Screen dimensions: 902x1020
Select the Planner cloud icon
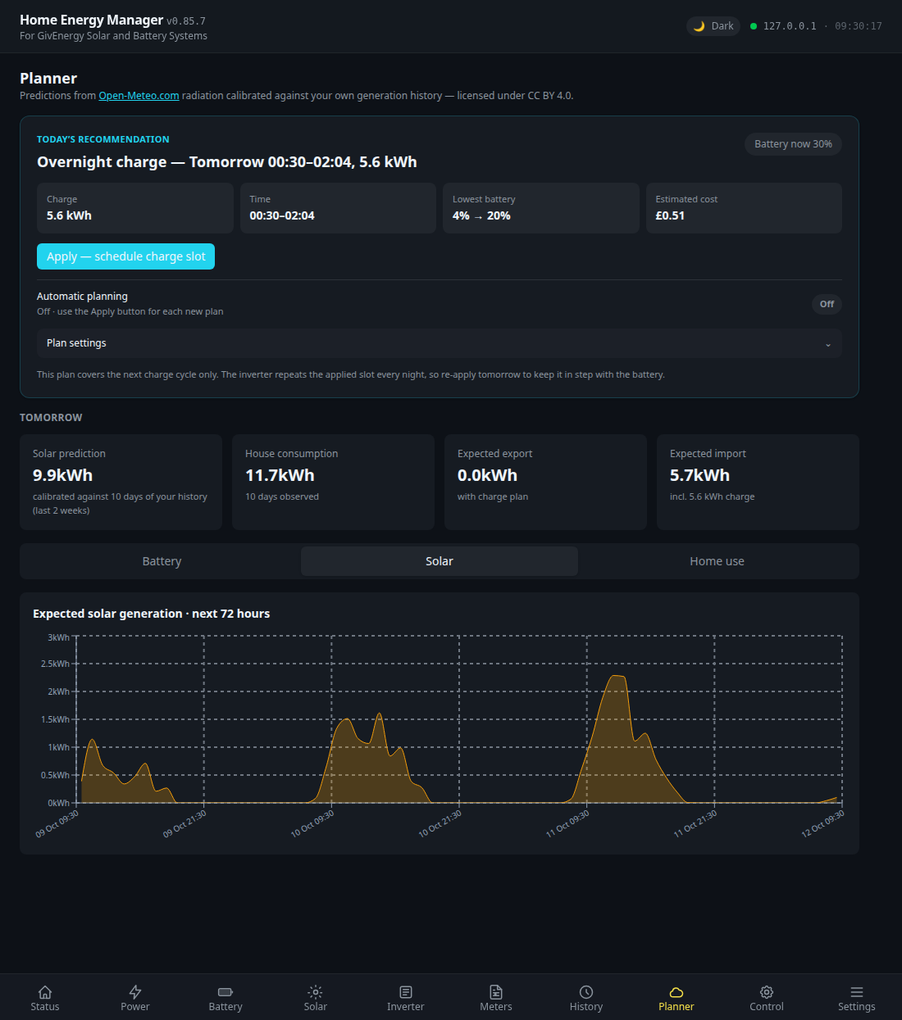pos(676,992)
